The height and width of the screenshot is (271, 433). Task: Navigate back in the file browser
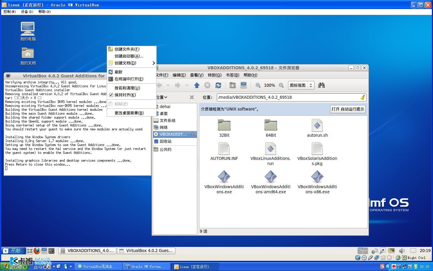(160, 86)
